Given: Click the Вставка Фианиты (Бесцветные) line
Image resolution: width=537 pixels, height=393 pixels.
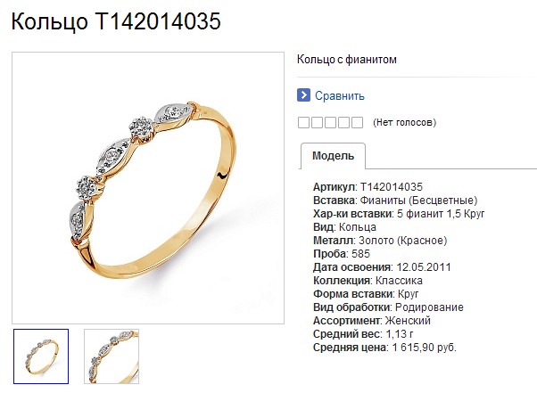Looking at the screenshot, I should pyautogui.click(x=395, y=201).
